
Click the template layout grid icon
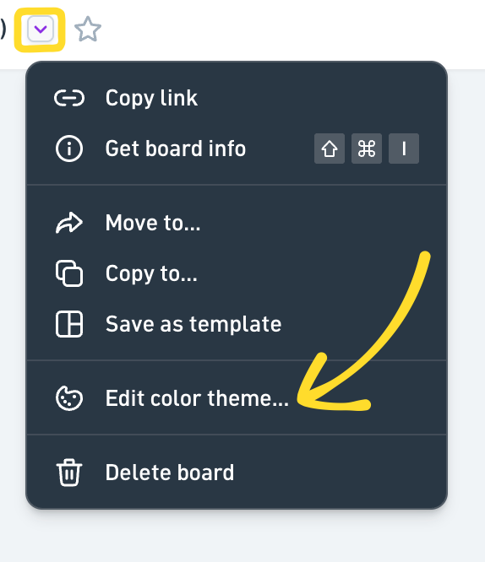[69, 324]
